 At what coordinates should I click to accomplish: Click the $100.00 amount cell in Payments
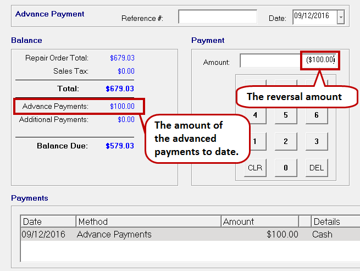coord(283,234)
